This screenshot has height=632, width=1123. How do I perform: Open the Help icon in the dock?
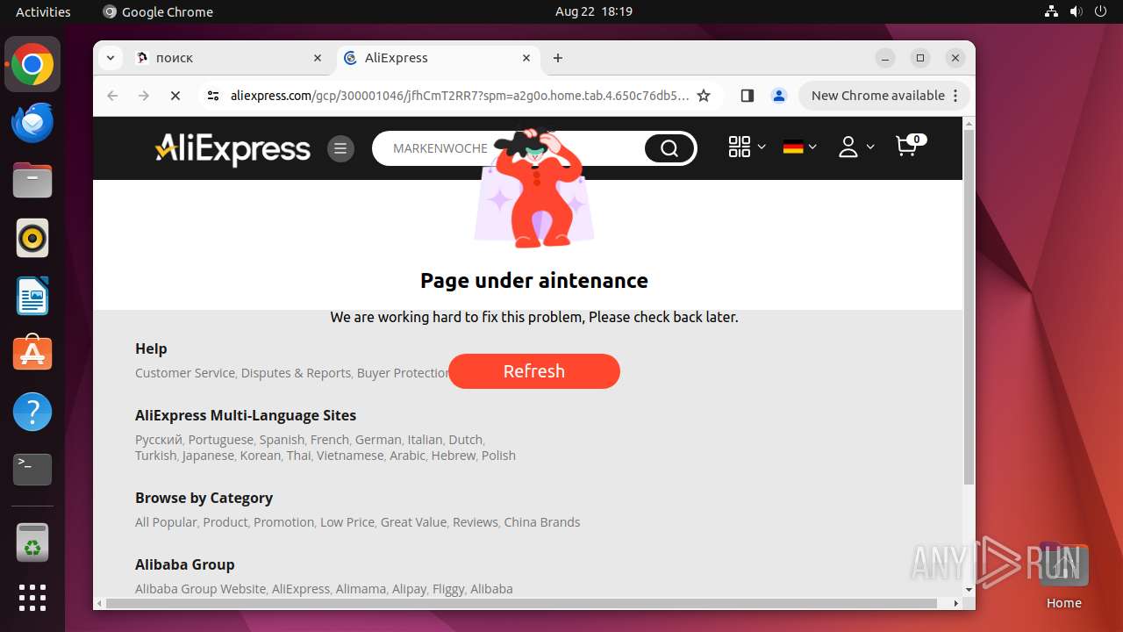(x=32, y=412)
